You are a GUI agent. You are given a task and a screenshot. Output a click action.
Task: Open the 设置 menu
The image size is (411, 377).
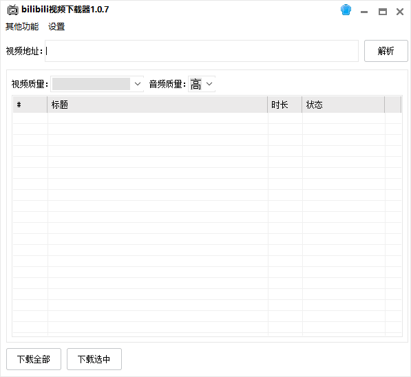pyautogui.click(x=56, y=26)
